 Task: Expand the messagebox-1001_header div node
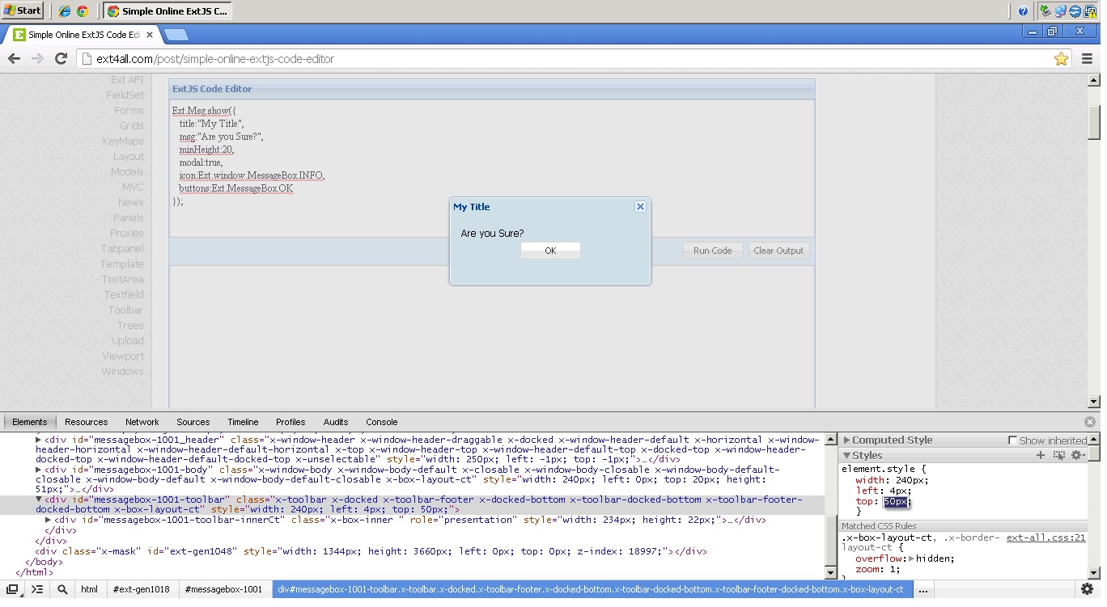[38, 440]
